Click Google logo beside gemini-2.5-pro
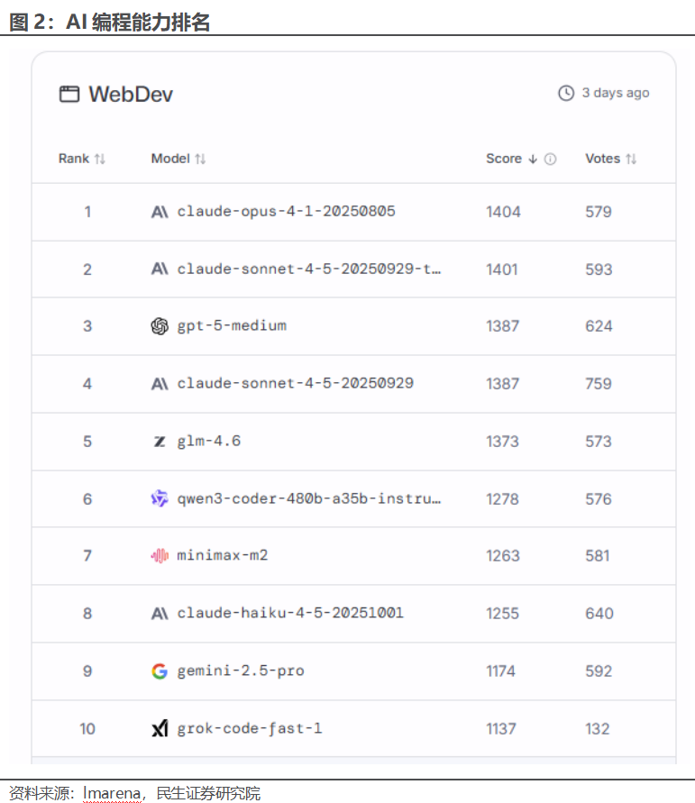The height and width of the screenshot is (803, 695). pyautogui.click(x=160, y=671)
